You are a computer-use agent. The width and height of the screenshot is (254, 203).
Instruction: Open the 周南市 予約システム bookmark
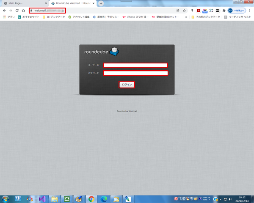tap(106, 17)
